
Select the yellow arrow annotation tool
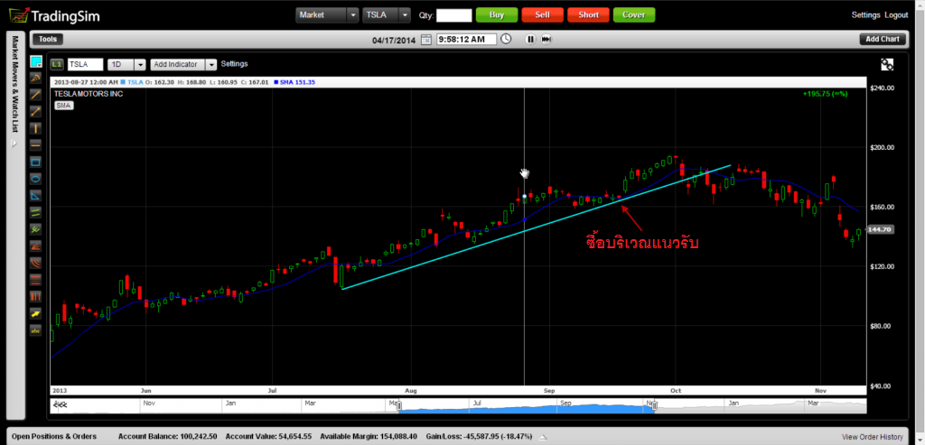pos(36,313)
